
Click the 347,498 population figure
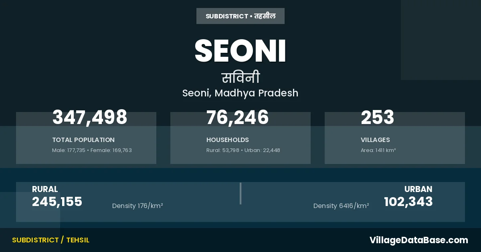pyautogui.click(x=90, y=118)
